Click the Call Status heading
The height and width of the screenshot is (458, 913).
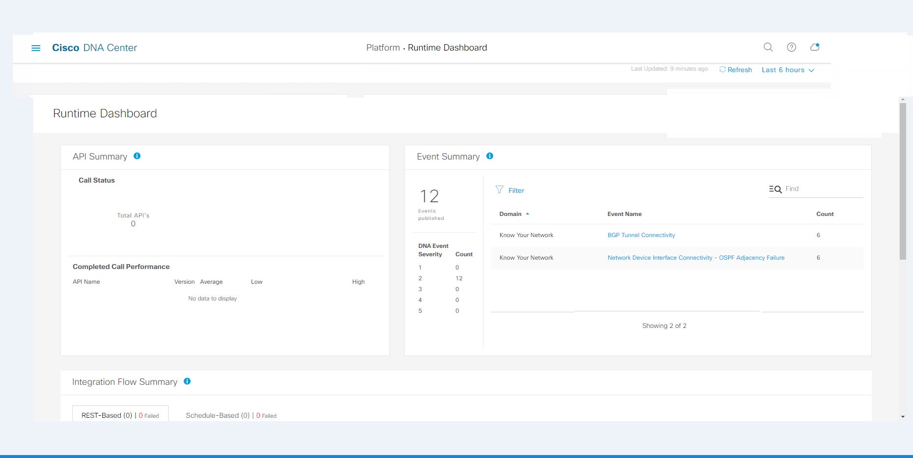click(97, 180)
